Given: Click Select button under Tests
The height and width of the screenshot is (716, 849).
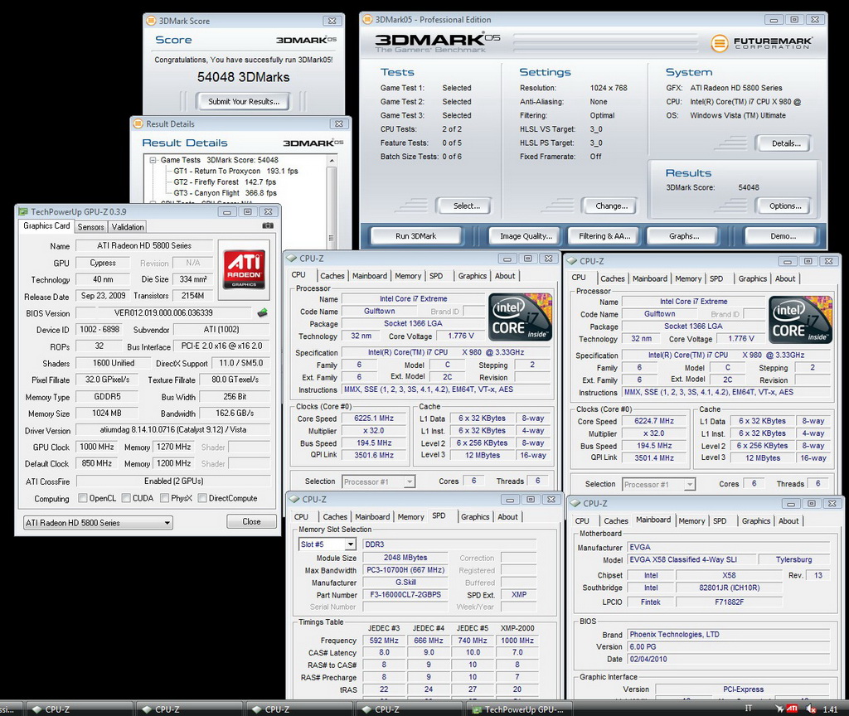Looking at the screenshot, I should point(467,206).
